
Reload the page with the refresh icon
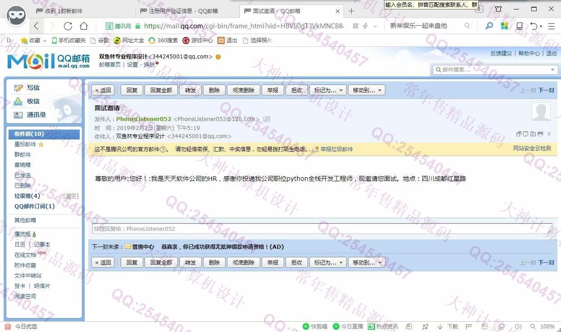[68, 26]
